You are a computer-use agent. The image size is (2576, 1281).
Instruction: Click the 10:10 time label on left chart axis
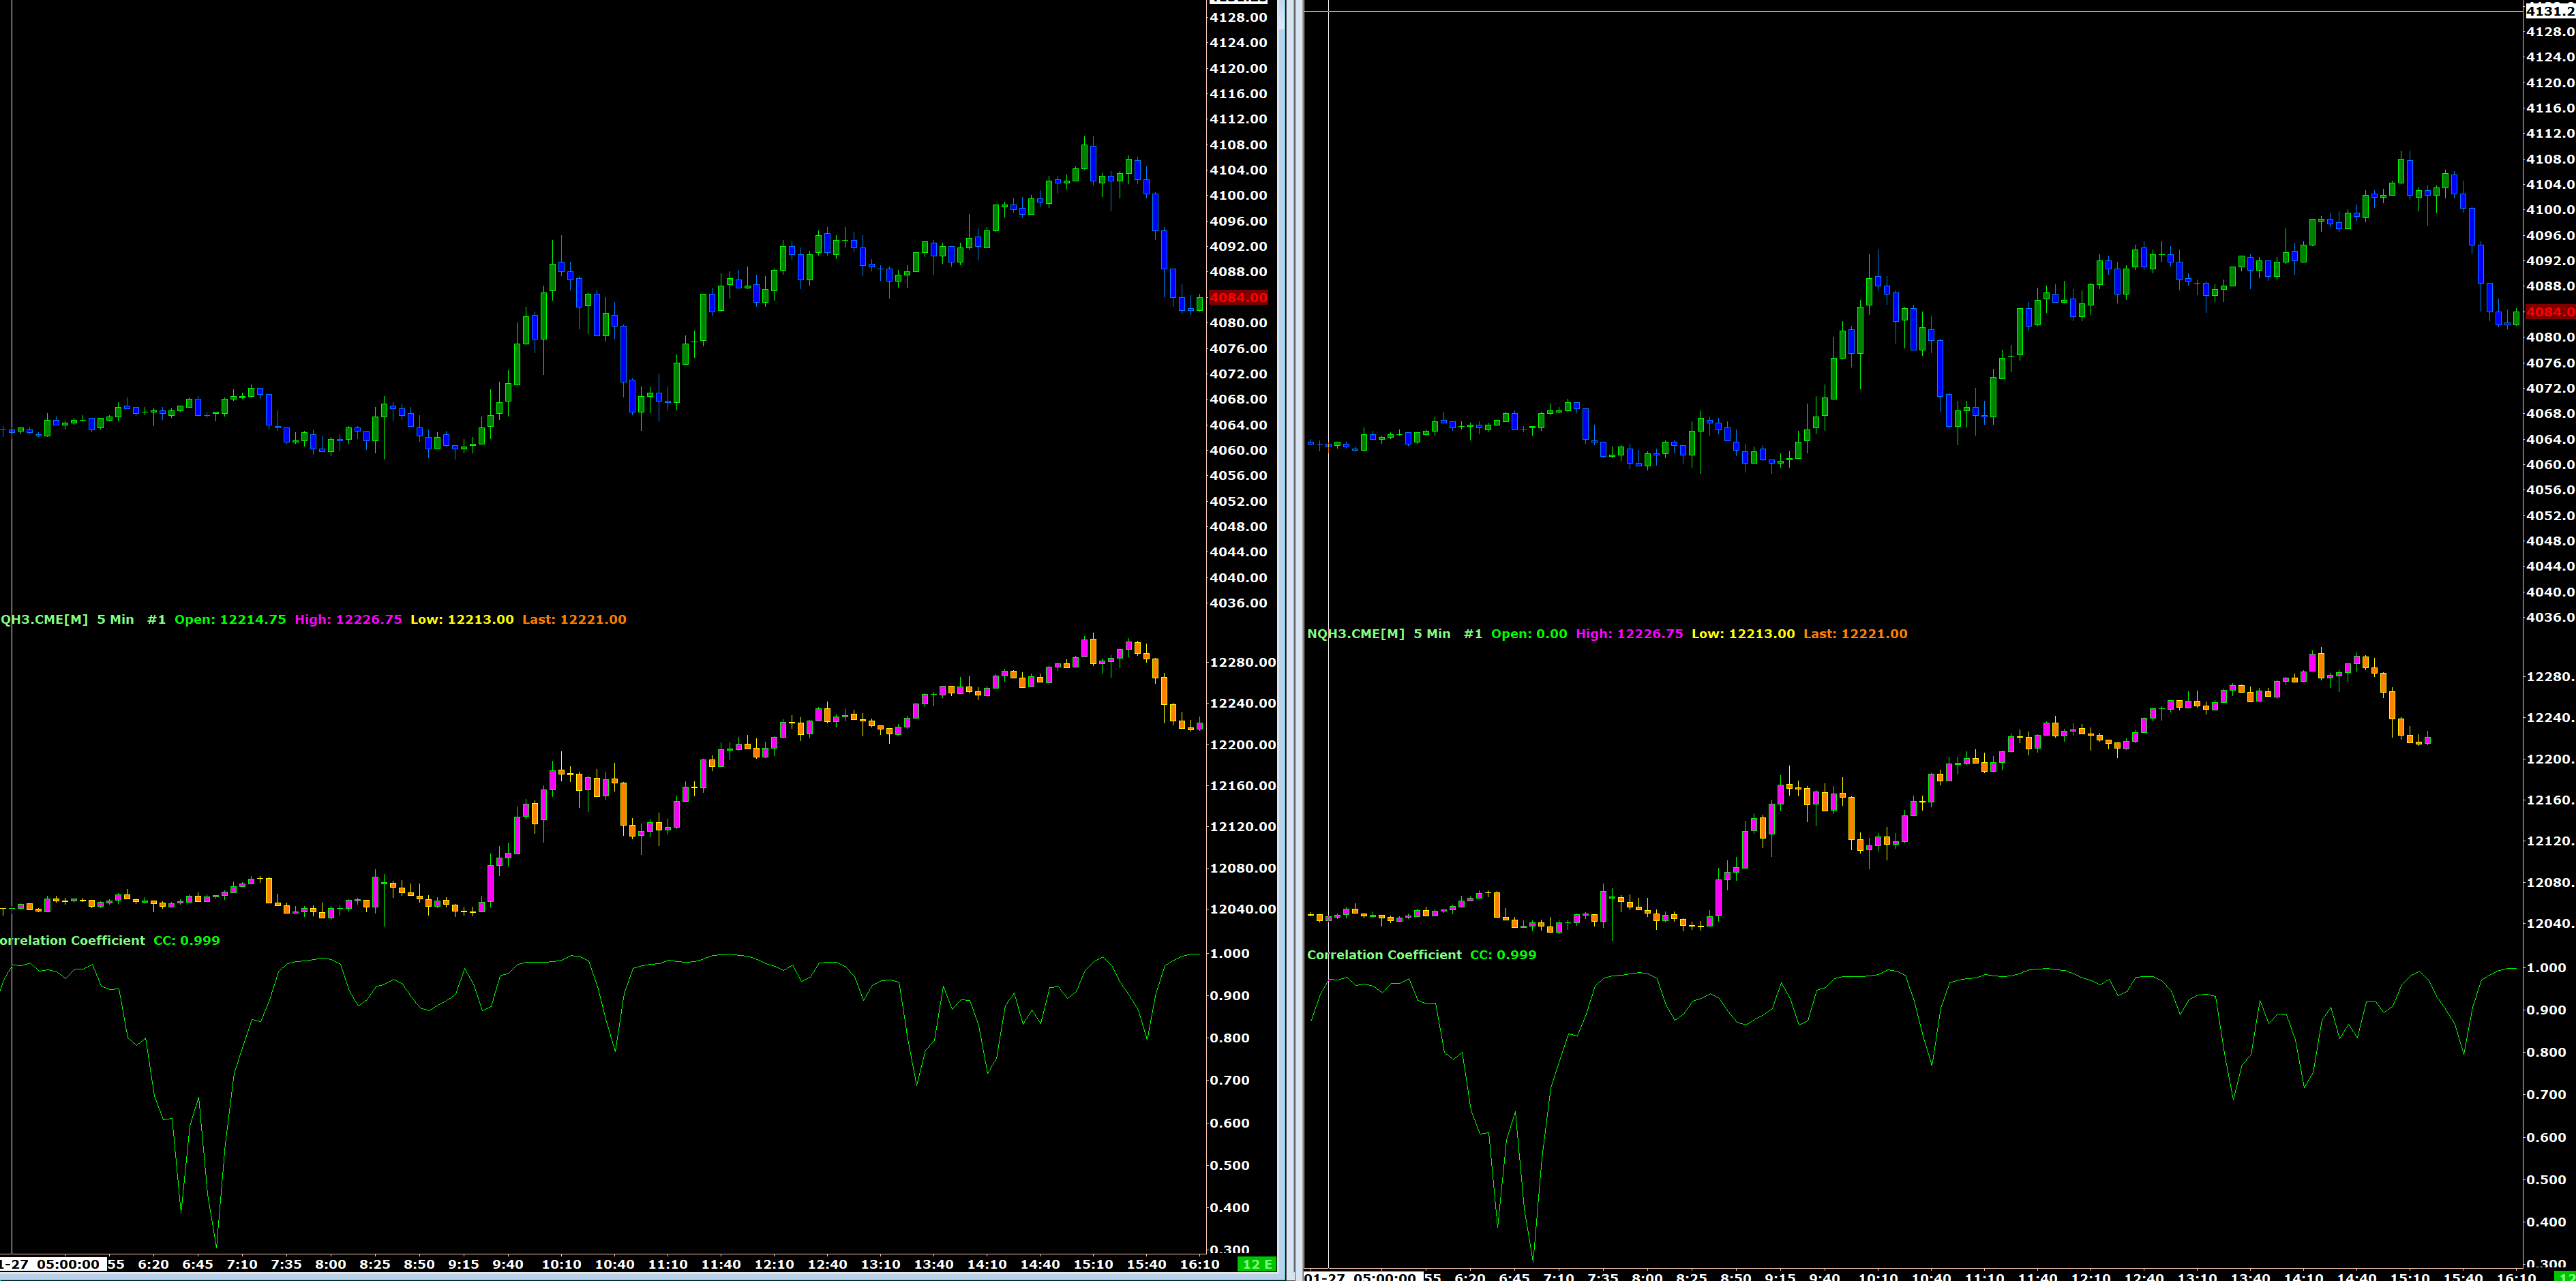click(x=561, y=1264)
